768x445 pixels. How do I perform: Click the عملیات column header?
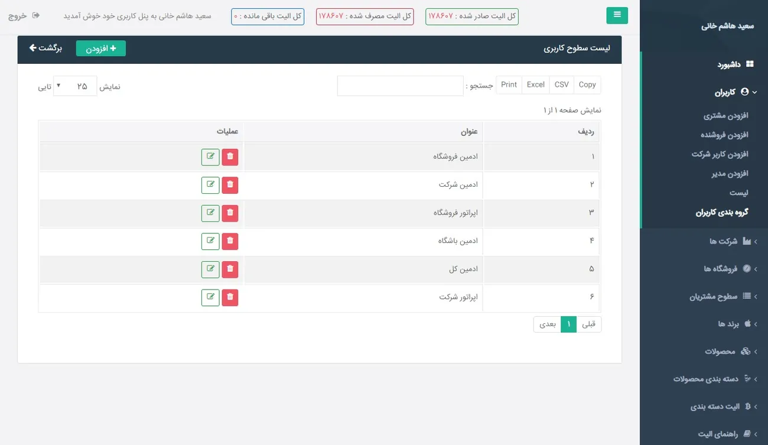tap(141, 131)
